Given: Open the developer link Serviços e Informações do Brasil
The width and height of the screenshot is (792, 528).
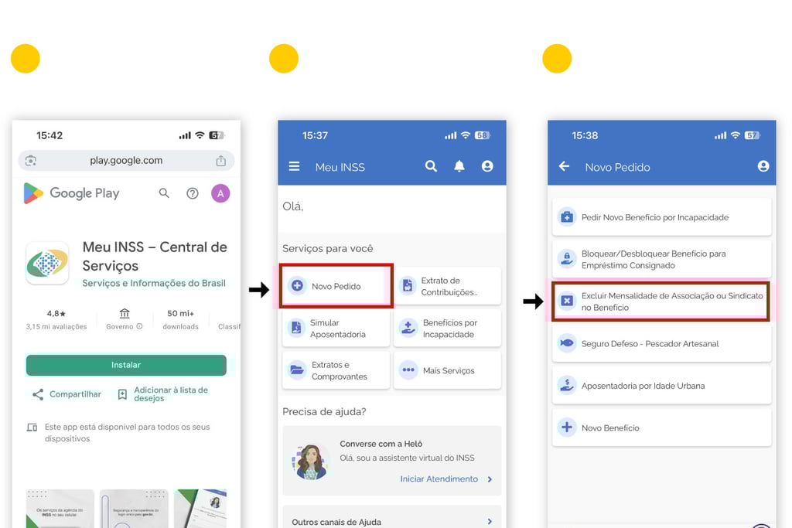Looking at the screenshot, I should (154, 283).
